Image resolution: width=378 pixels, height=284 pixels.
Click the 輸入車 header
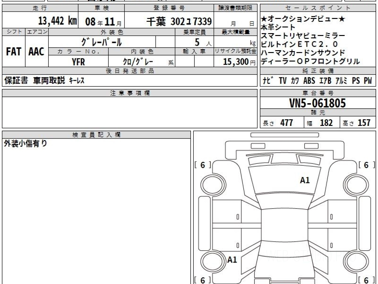tap(194, 52)
